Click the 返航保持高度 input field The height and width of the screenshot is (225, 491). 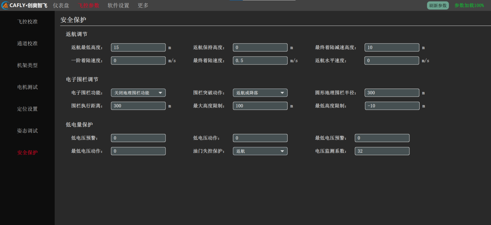(260, 47)
